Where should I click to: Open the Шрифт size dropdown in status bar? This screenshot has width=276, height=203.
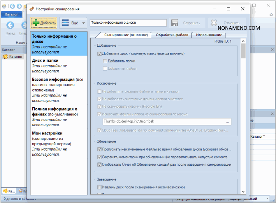[x=267, y=199]
